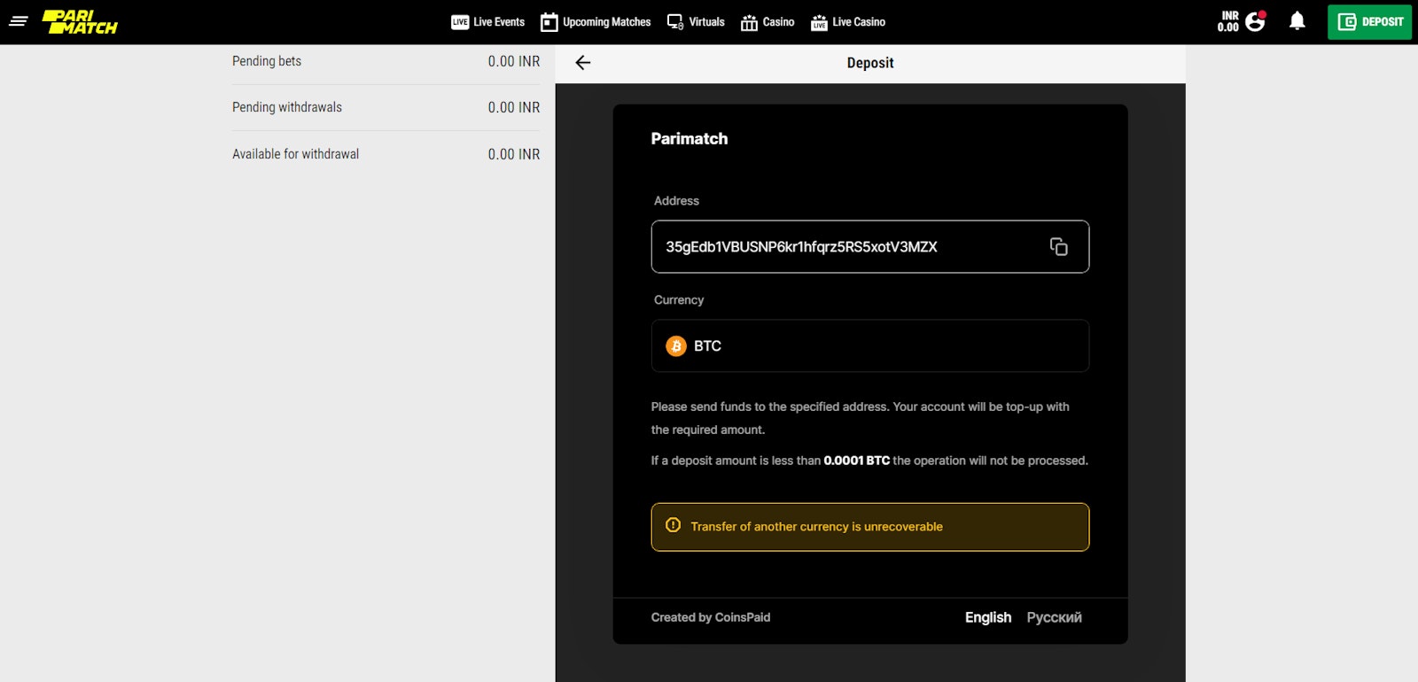
Task: Click the Bitcoin currency icon
Action: pyautogui.click(x=676, y=346)
